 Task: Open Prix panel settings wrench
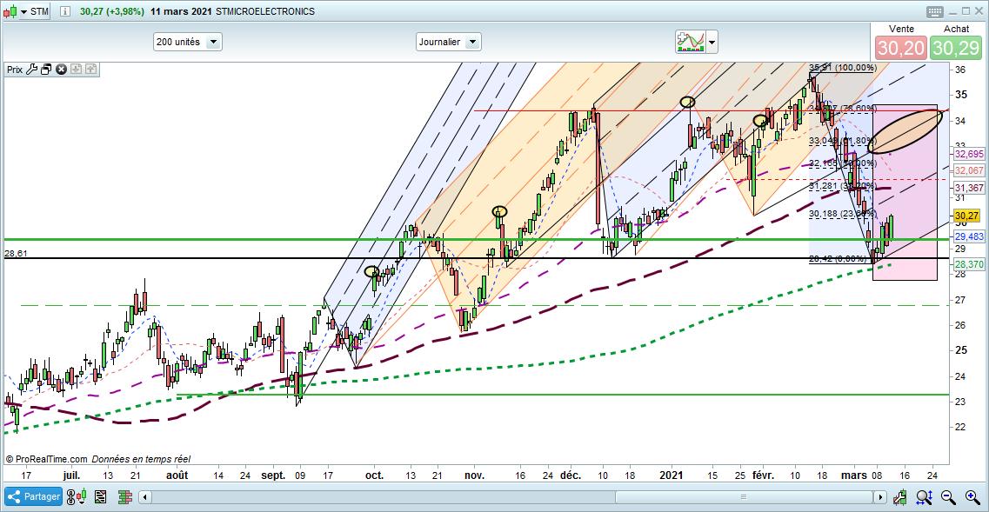click(32, 70)
